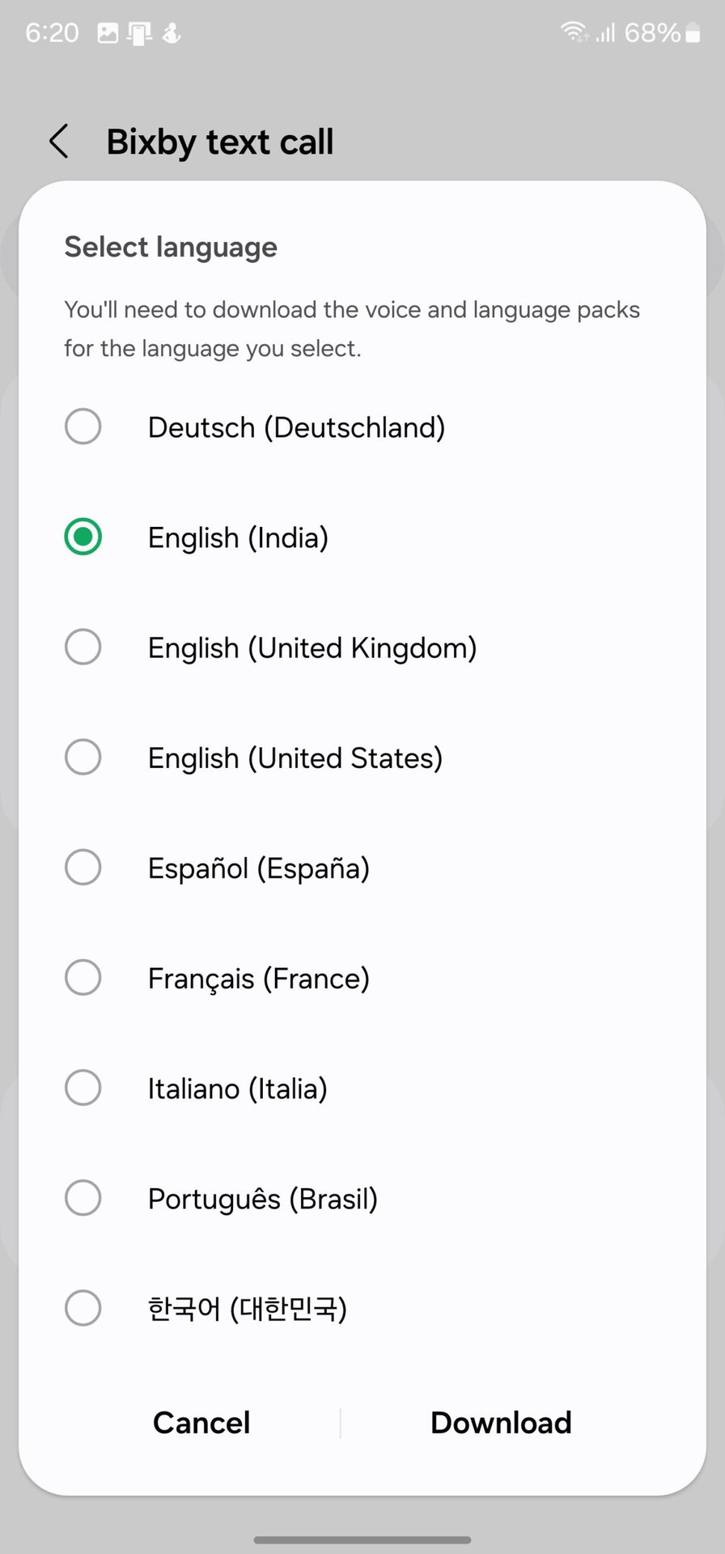The width and height of the screenshot is (725, 1554).
Task: Tap the Bixby text call header title
Action: (220, 142)
